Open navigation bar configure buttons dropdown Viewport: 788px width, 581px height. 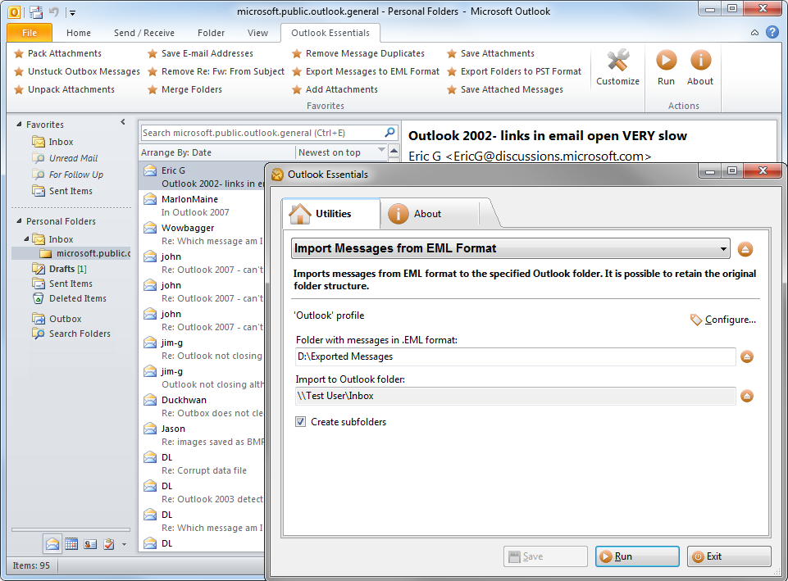(x=124, y=544)
